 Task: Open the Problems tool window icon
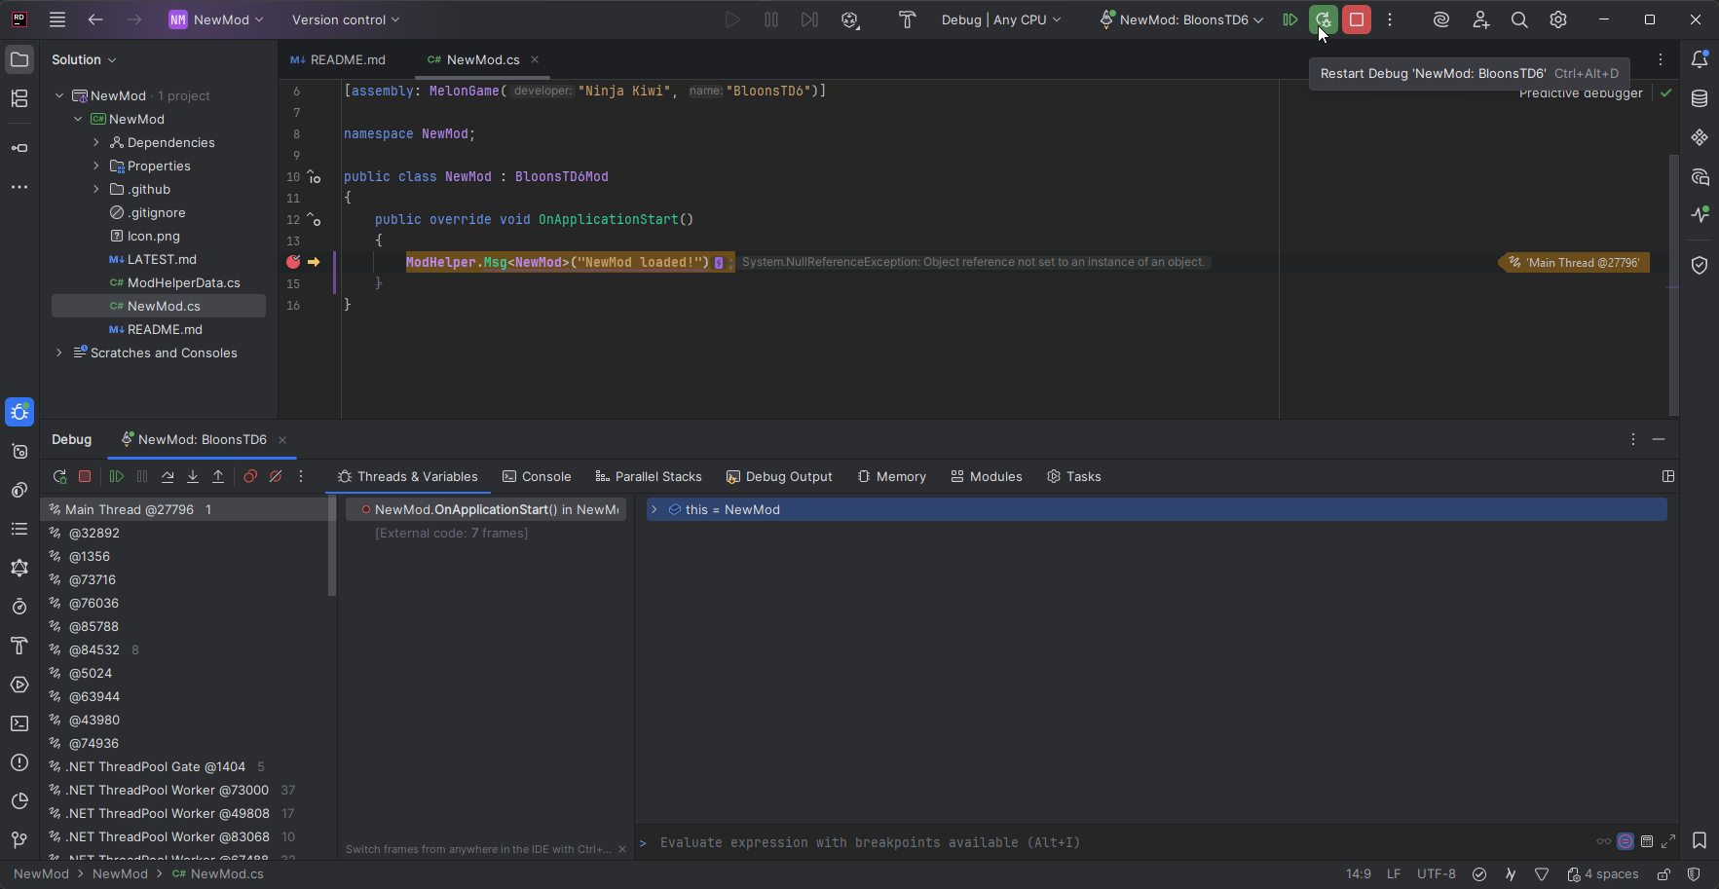pyautogui.click(x=19, y=762)
